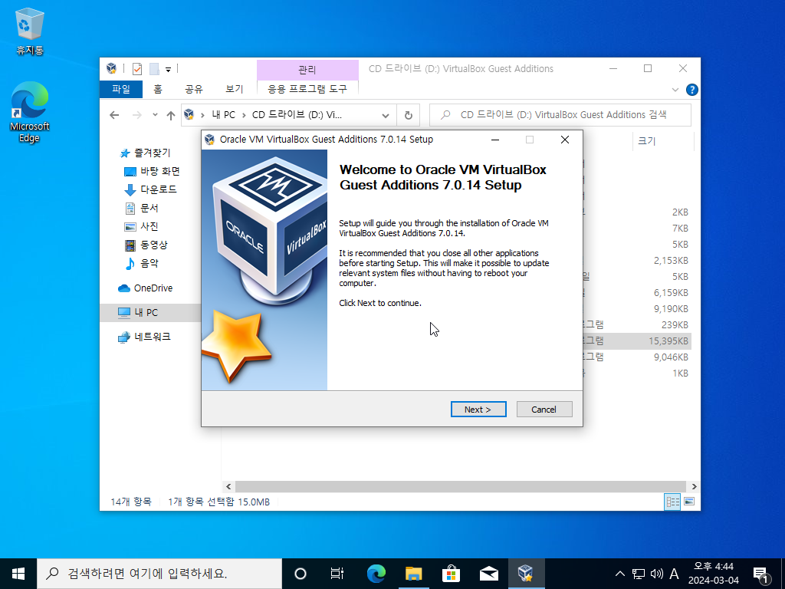785x589 pixels.
Task: Open Cortana circle on the taskbar
Action: 301,574
